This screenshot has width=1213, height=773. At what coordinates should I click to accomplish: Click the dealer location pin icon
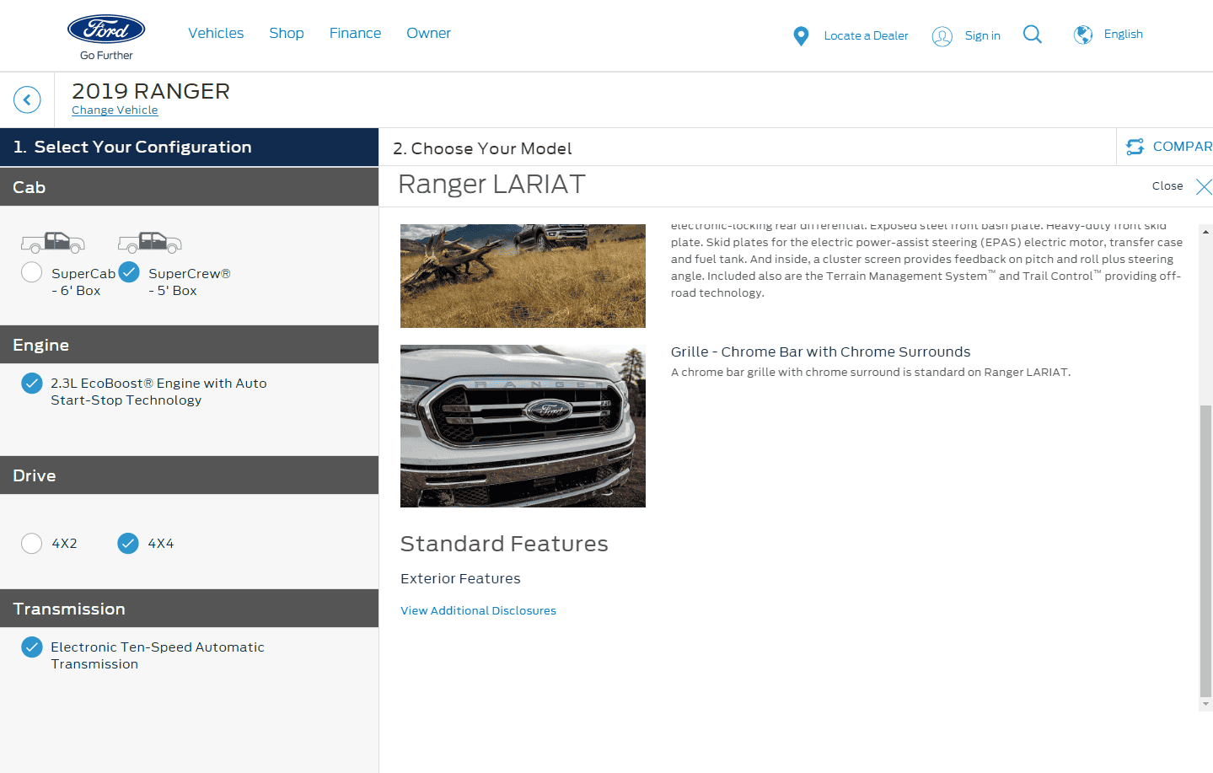click(x=801, y=36)
